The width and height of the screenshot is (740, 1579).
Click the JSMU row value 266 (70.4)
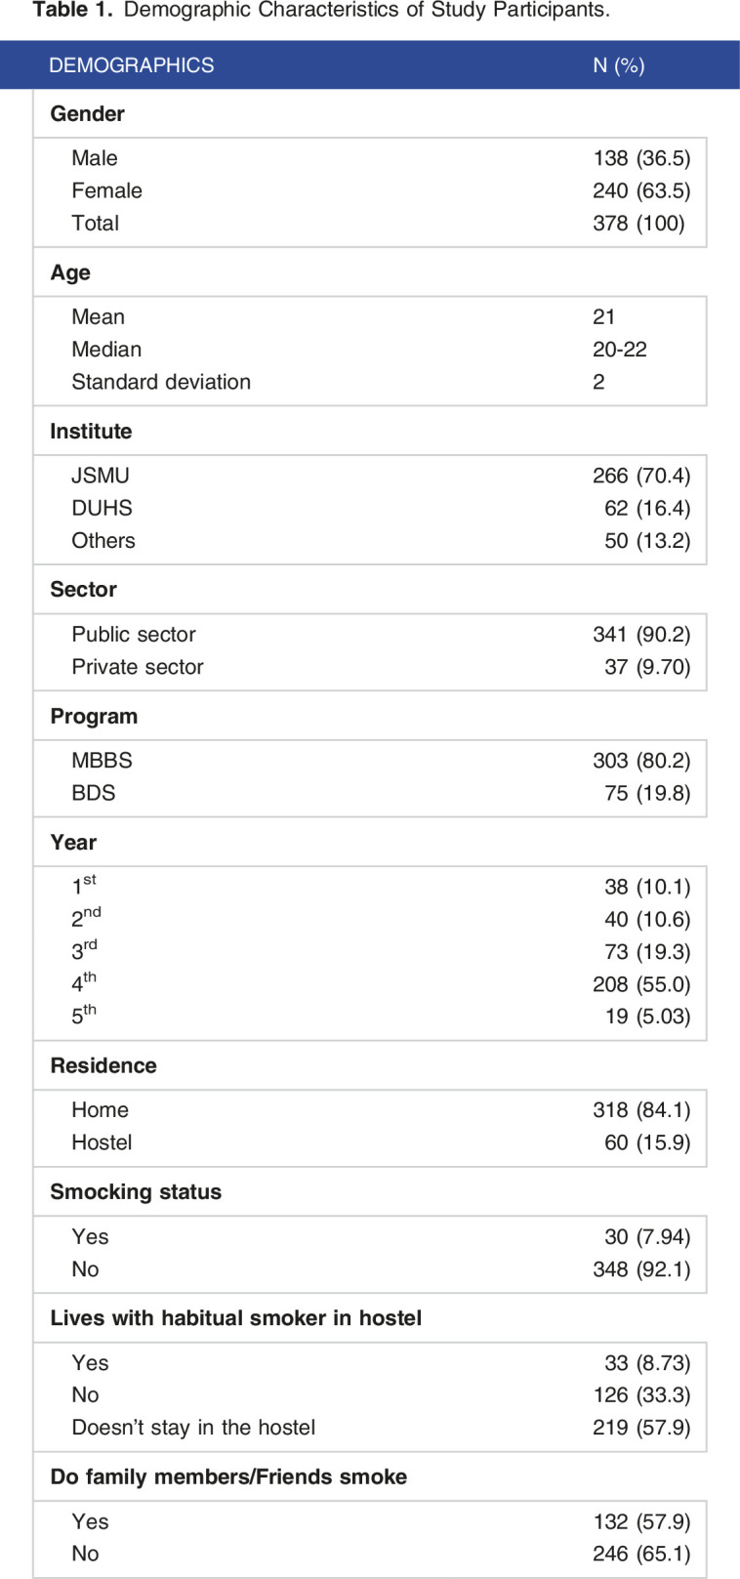pyautogui.click(x=641, y=476)
